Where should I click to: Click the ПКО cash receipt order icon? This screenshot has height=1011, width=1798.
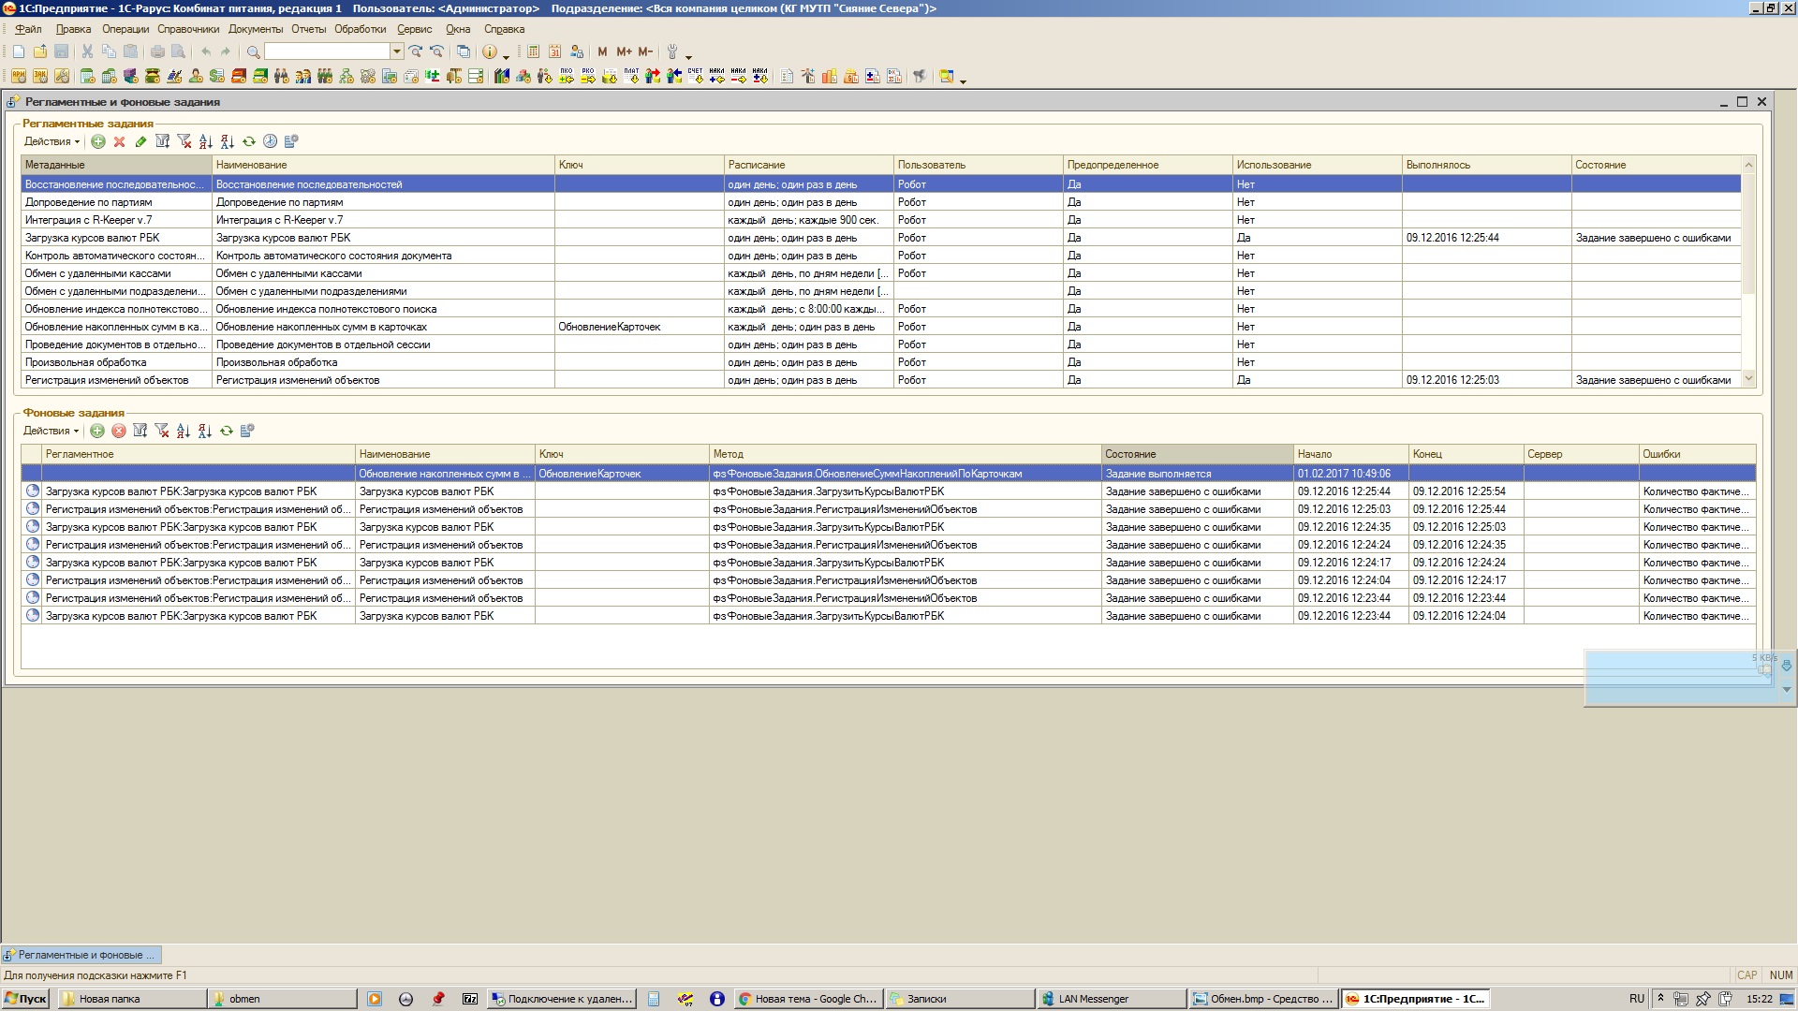(566, 76)
